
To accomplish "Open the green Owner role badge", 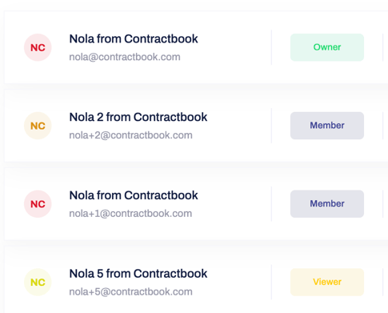I will 327,47.
